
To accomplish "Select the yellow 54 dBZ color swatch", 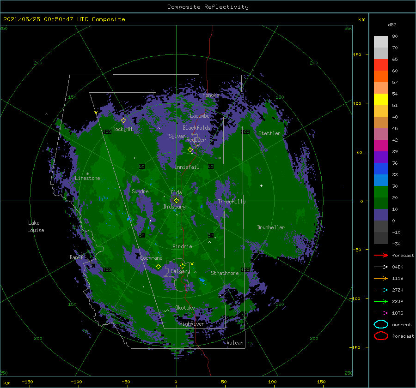I will (x=381, y=99).
